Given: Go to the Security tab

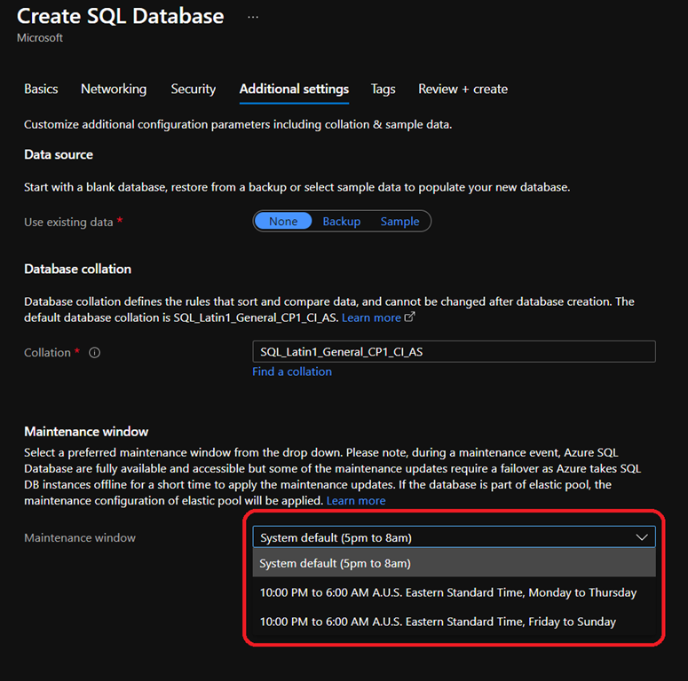Looking at the screenshot, I should pos(194,89).
